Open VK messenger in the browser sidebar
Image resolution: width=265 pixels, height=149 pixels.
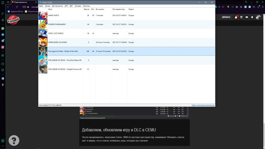point(3,41)
